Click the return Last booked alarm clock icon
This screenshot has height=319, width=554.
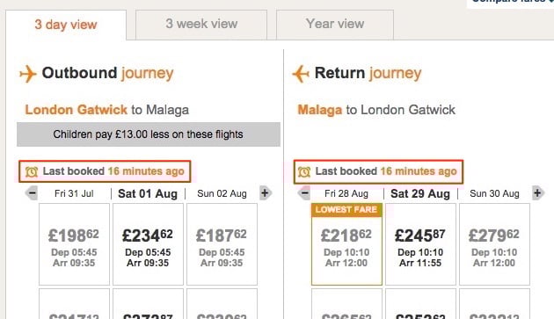[x=304, y=171]
